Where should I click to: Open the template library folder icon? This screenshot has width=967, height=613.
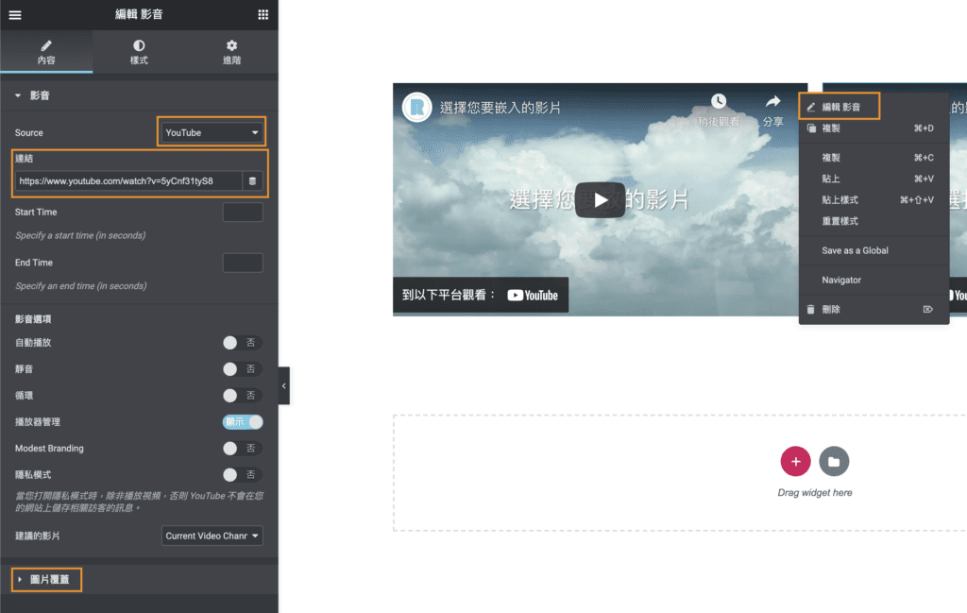click(x=833, y=461)
